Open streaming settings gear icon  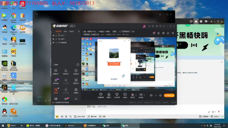160,95
